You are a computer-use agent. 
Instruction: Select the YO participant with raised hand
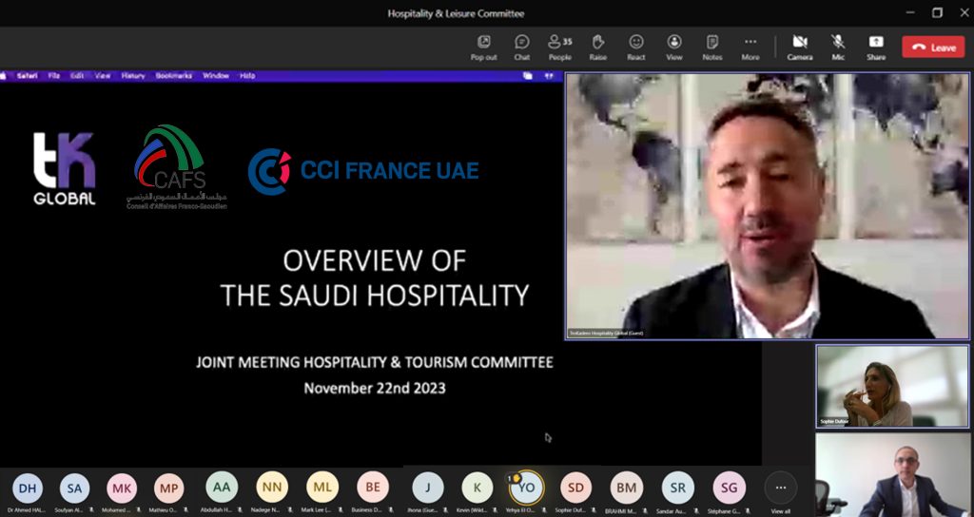(526, 488)
